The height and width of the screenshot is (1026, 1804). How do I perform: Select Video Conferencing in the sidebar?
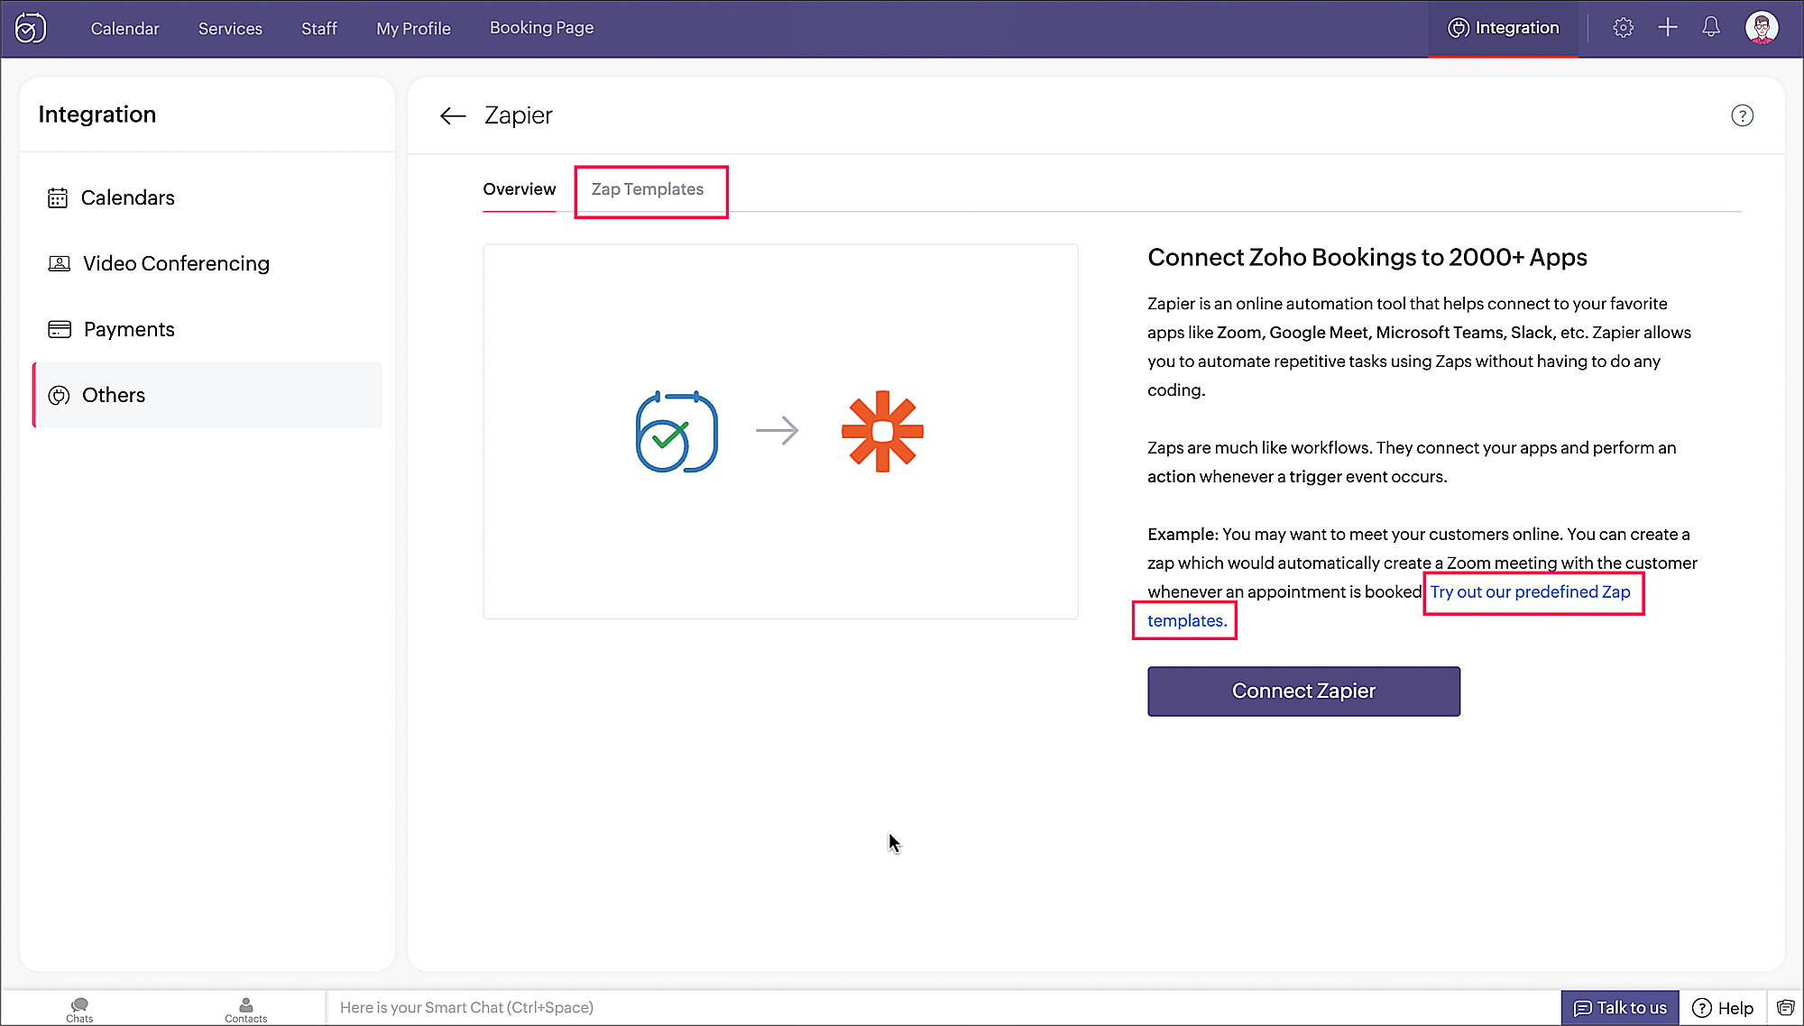[x=176, y=263]
